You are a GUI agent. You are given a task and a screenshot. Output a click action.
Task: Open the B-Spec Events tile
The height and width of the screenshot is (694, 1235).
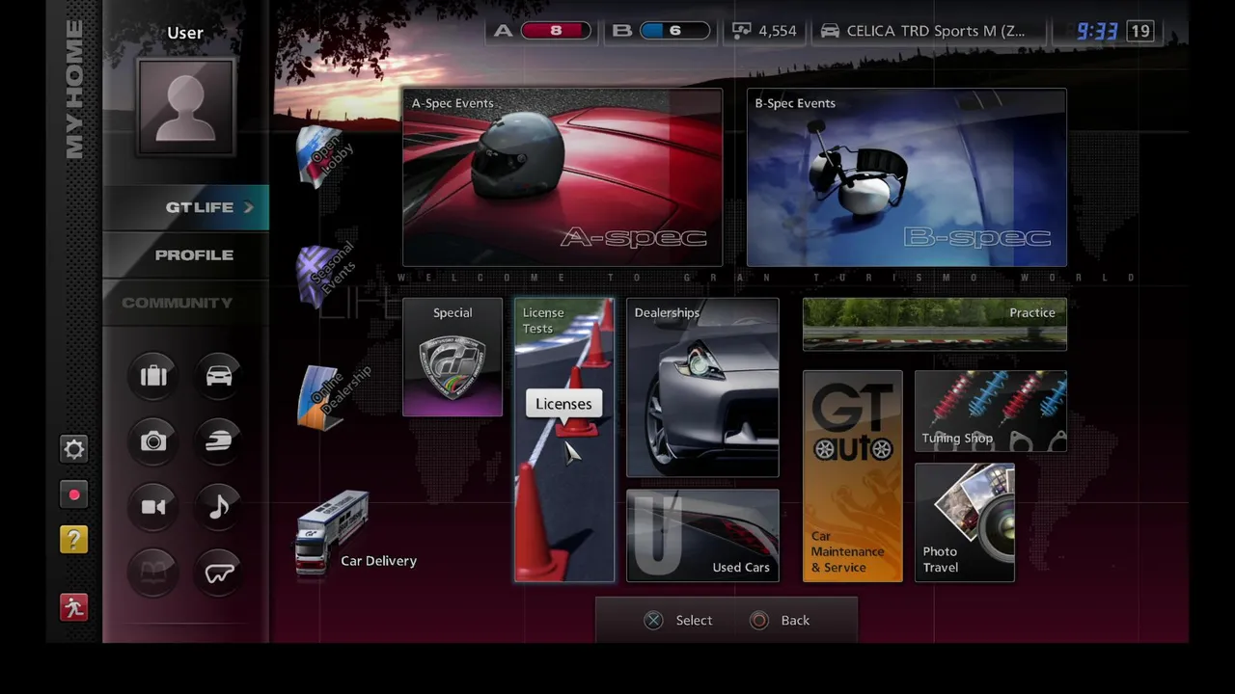[x=907, y=177]
